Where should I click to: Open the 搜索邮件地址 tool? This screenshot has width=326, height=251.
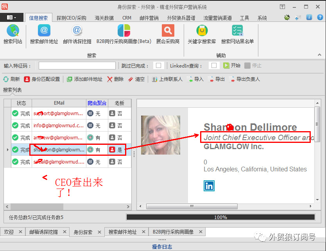(44, 31)
